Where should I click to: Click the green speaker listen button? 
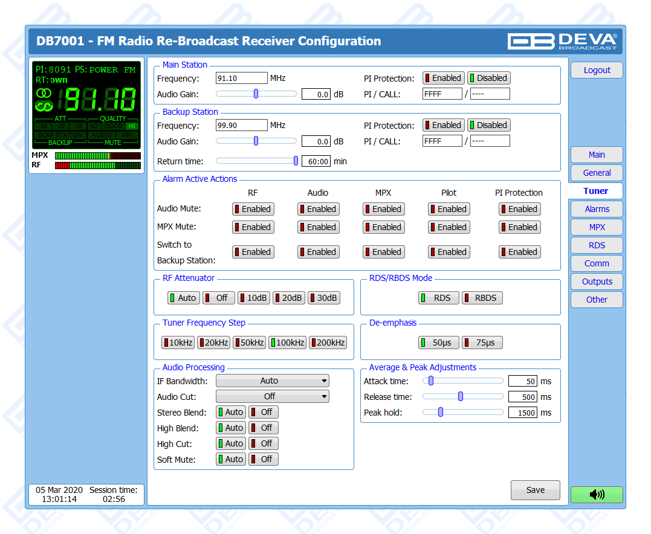[596, 495]
